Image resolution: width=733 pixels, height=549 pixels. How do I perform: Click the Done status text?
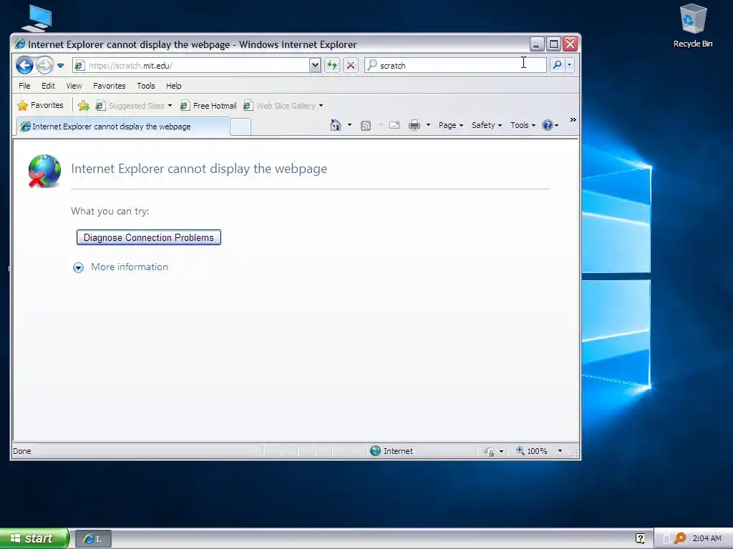click(22, 451)
